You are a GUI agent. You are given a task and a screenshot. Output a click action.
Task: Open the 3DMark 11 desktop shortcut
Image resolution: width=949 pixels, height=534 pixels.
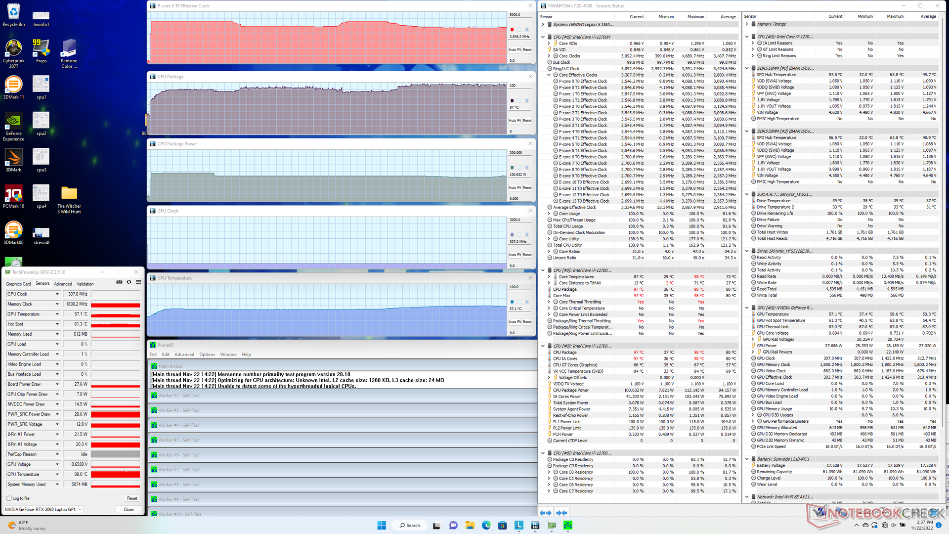[13, 88]
